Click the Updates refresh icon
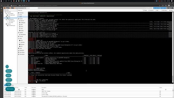The image size is (174, 98). pos(19,33)
